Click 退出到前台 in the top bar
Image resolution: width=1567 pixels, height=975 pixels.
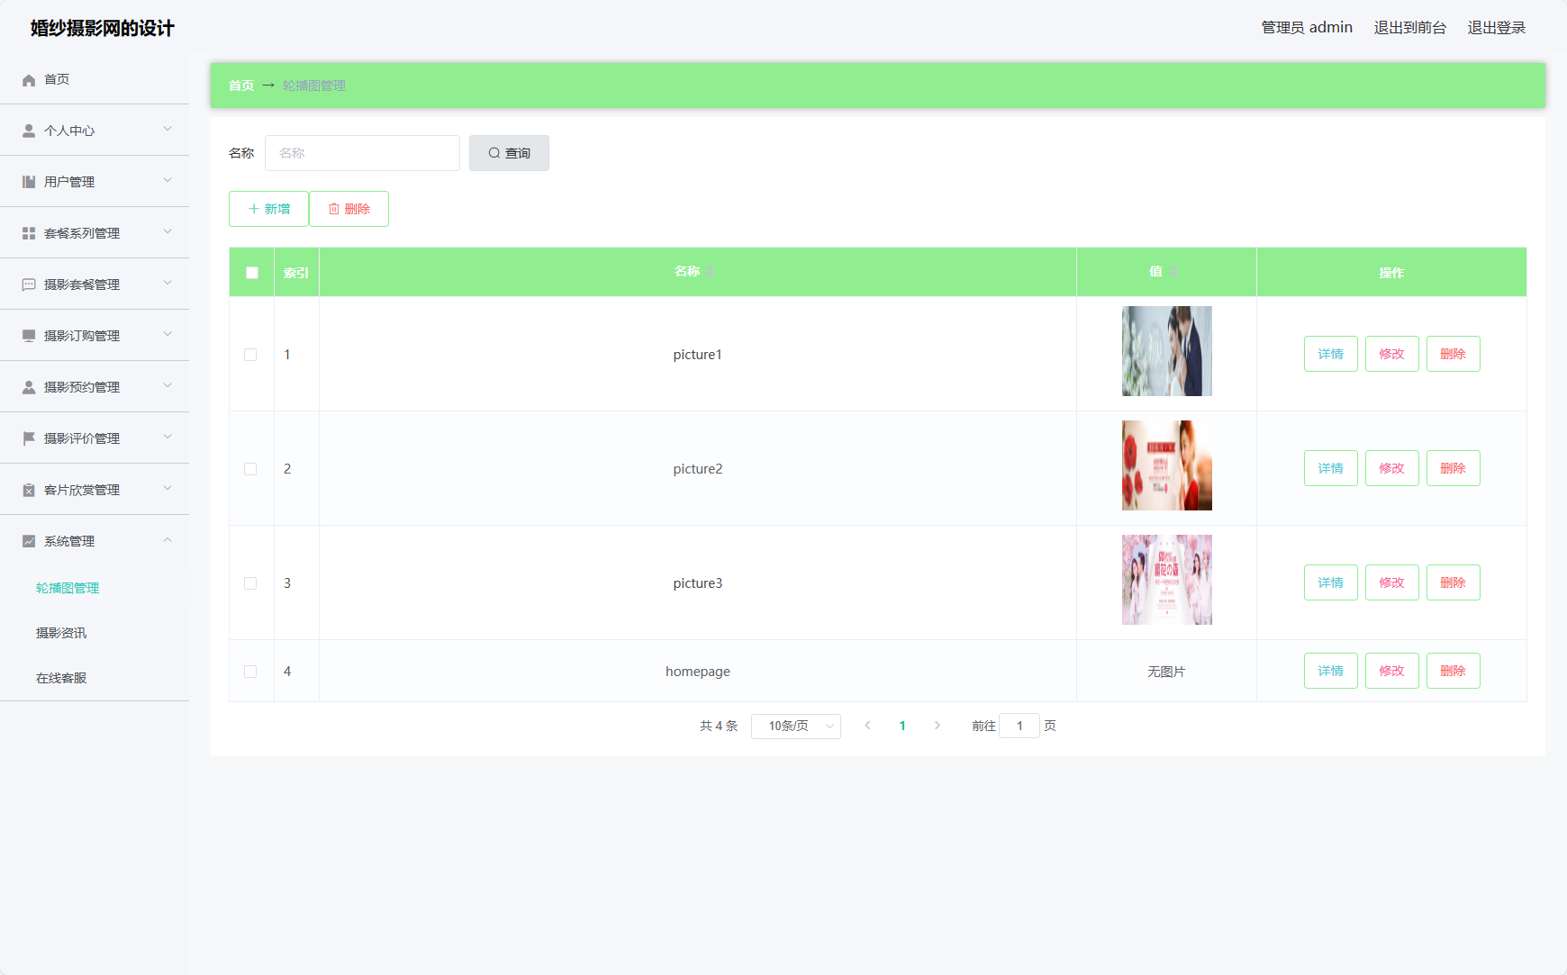(1410, 28)
